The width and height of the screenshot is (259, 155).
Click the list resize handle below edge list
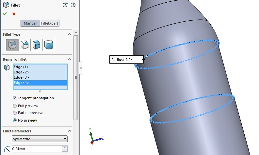(x=40, y=91)
